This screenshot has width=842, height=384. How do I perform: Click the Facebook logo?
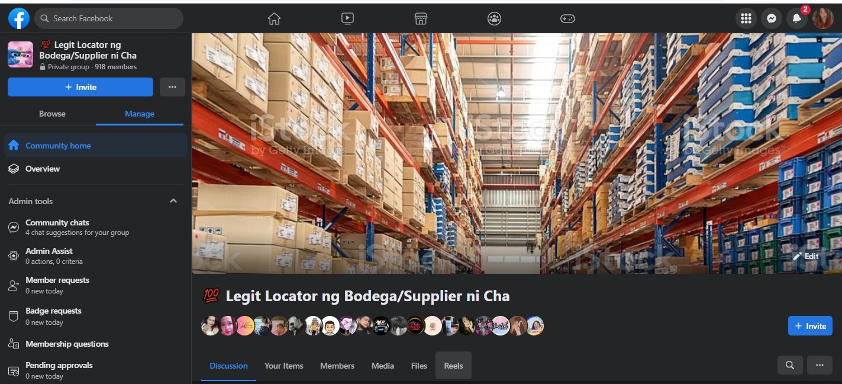click(x=19, y=18)
